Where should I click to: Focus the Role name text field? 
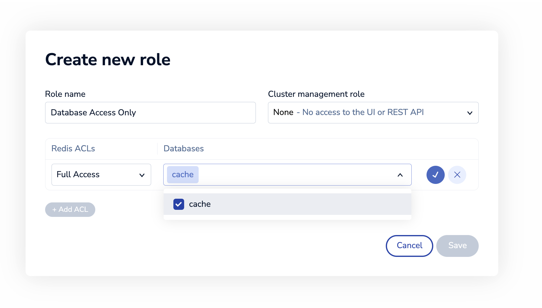point(150,113)
